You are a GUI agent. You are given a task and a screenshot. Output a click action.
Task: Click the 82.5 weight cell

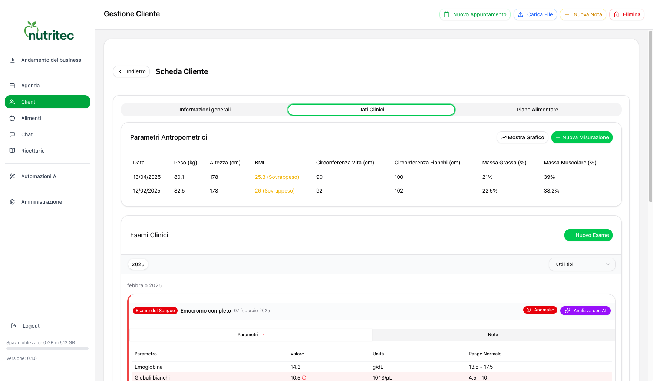tap(179, 191)
